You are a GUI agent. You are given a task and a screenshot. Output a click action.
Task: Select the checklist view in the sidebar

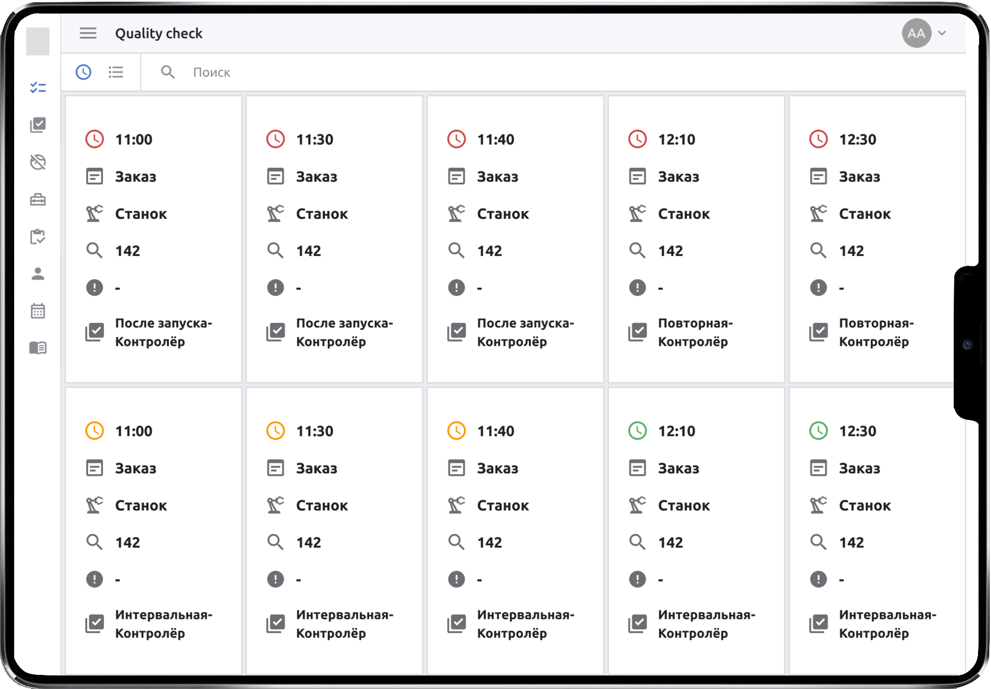click(37, 88)
